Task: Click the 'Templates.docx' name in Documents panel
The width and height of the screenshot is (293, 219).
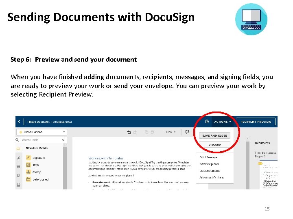Action: pos(265,153)
